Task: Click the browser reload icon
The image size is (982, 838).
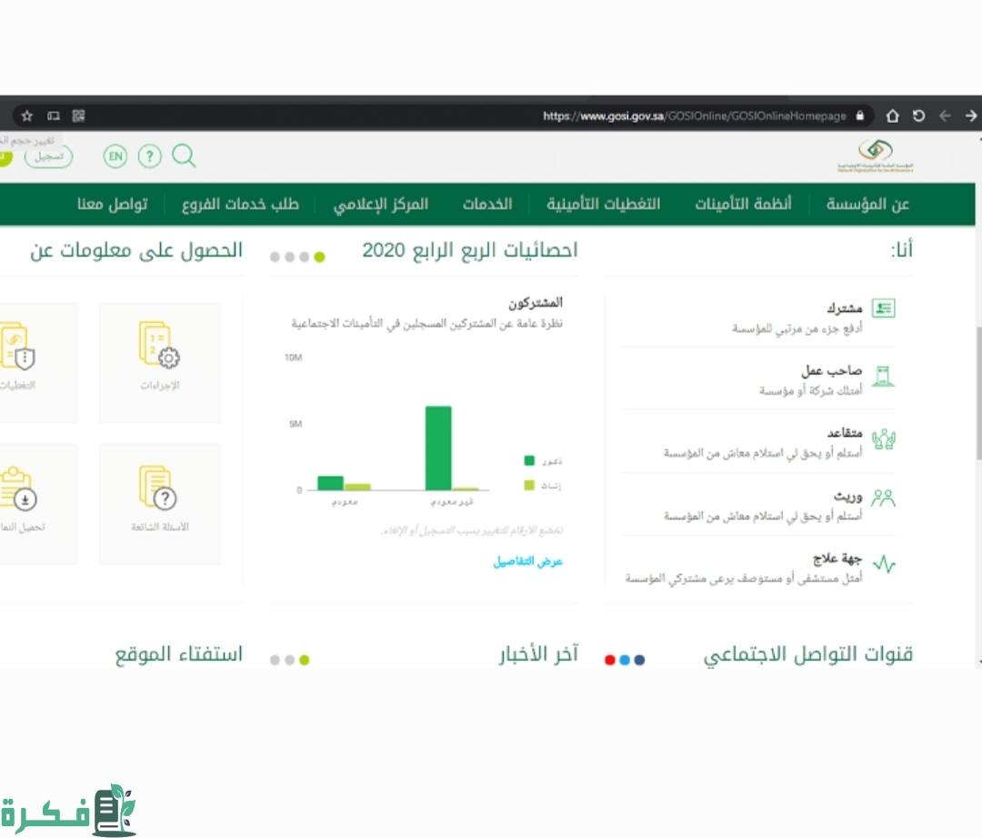Action: (918, 116)
